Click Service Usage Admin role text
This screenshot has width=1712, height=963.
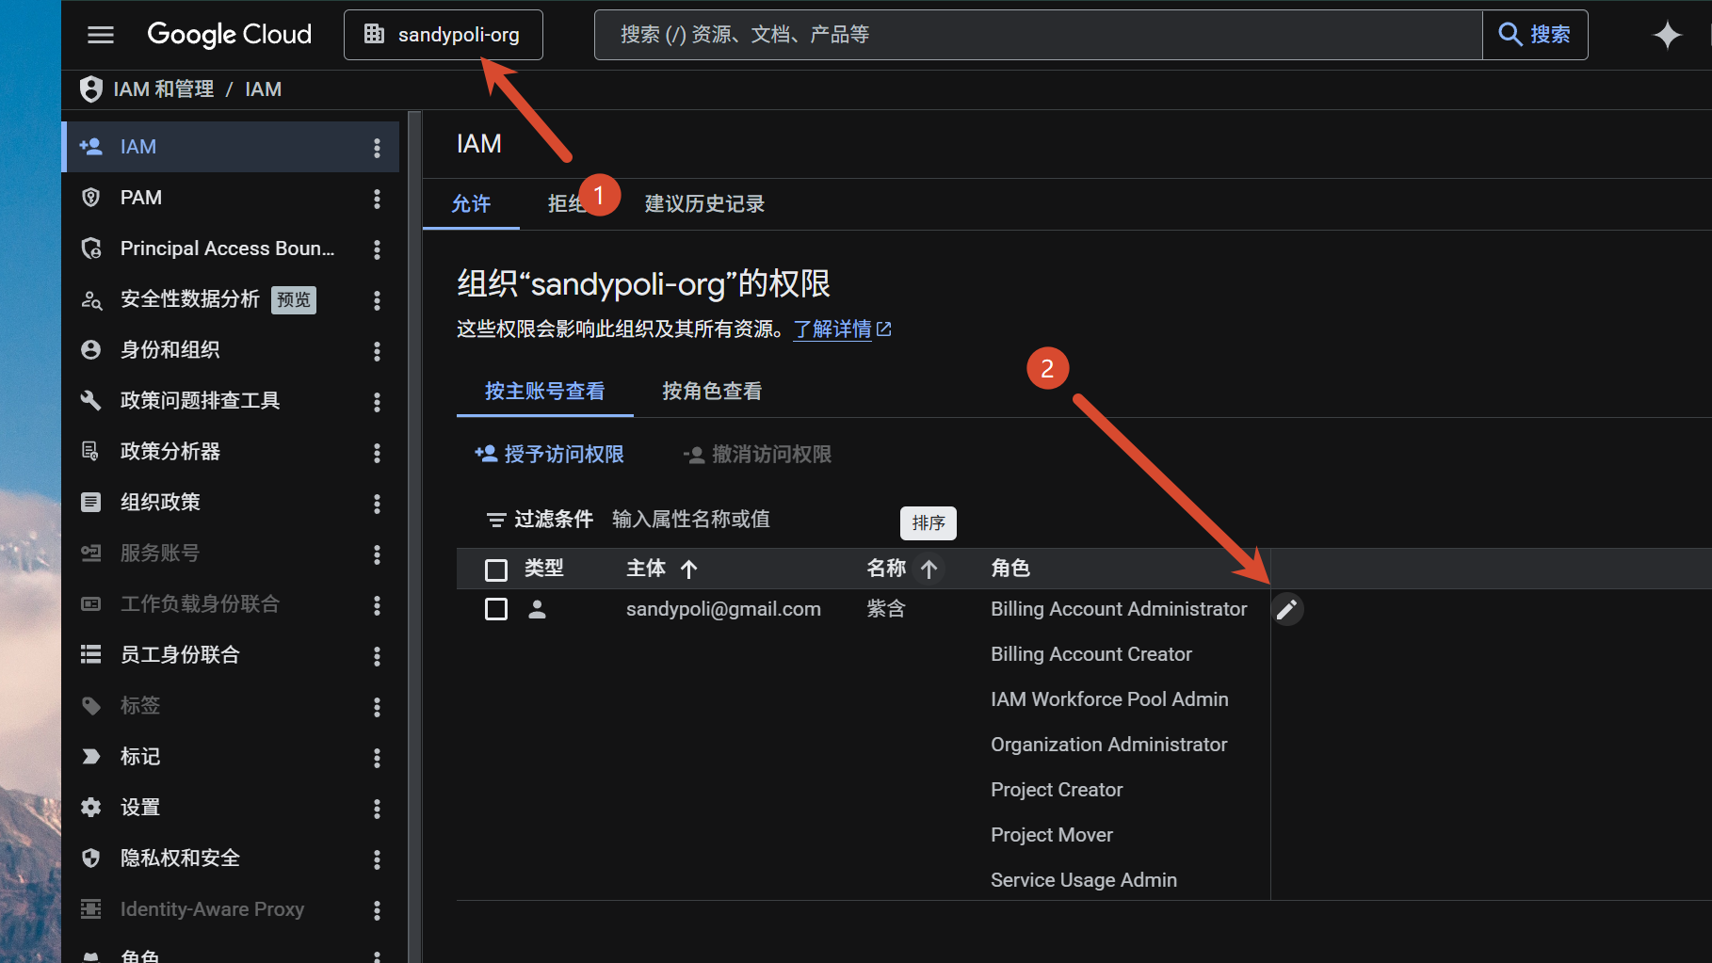click(x=1084, y=880)
